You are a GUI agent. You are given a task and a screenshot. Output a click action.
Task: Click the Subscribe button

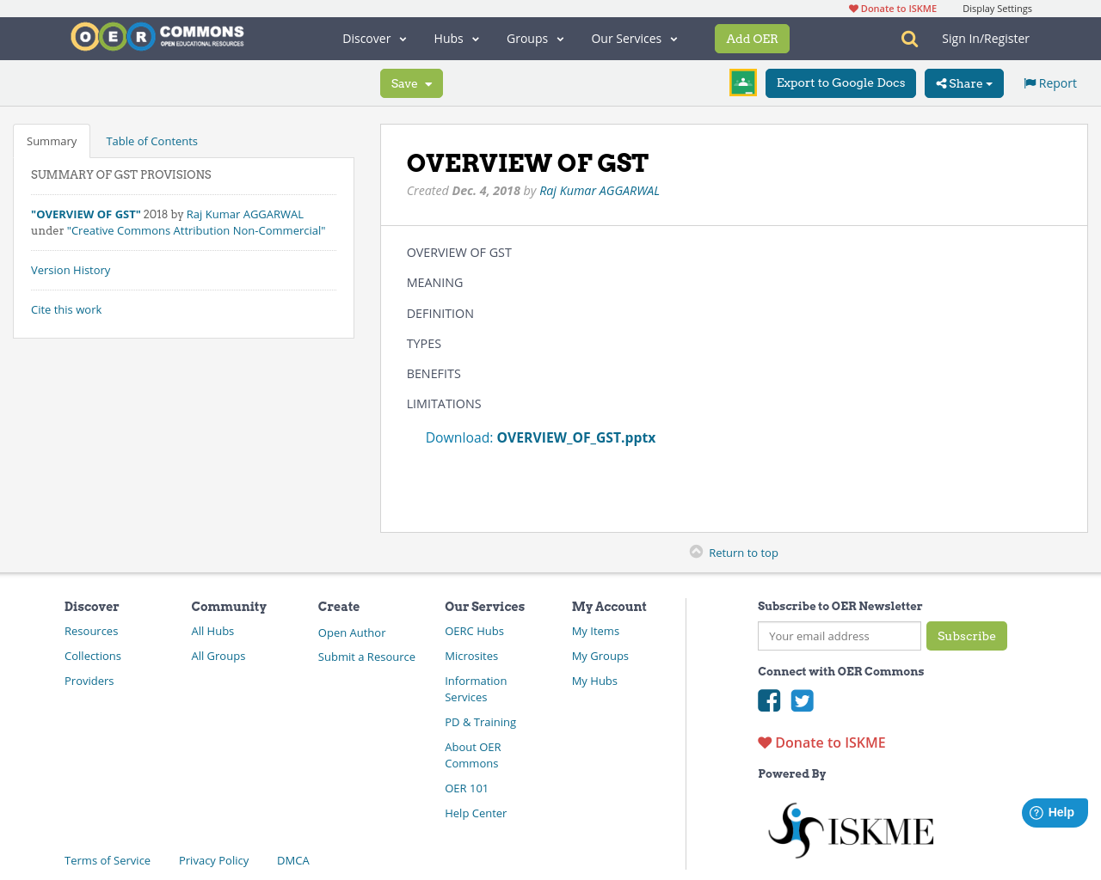tap(967, 636)
